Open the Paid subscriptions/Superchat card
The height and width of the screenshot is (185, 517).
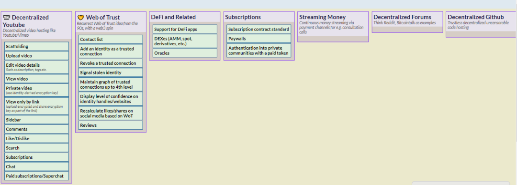tap(36, 176)
